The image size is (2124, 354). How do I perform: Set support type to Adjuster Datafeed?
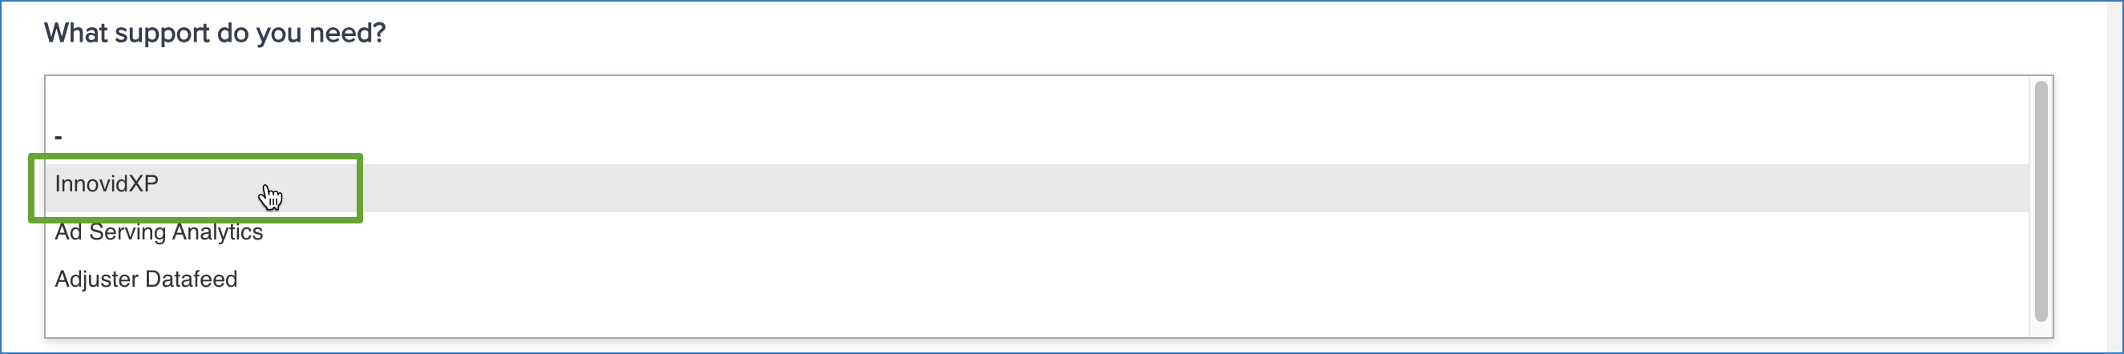(x=146, y=280)
